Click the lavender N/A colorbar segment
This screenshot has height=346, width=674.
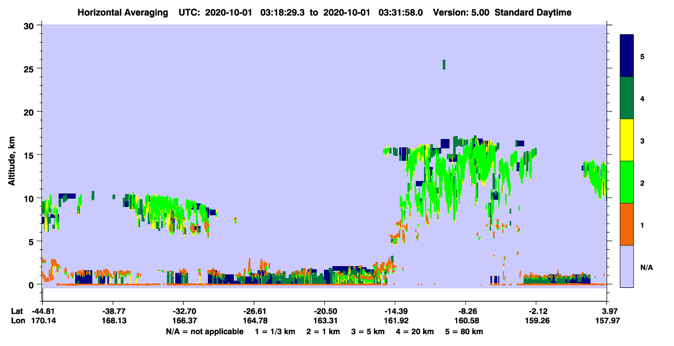pyautogui.click(x=627, y=266)
